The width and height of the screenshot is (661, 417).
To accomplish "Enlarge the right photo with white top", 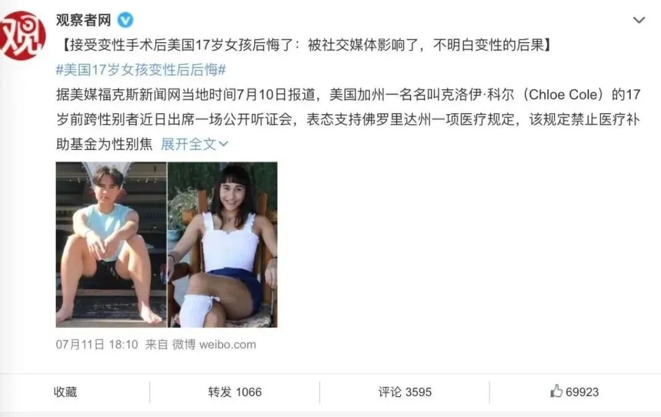I will click(223, 244).
